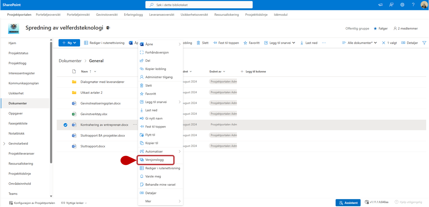Clear the '1 valgt' selection

384,43
